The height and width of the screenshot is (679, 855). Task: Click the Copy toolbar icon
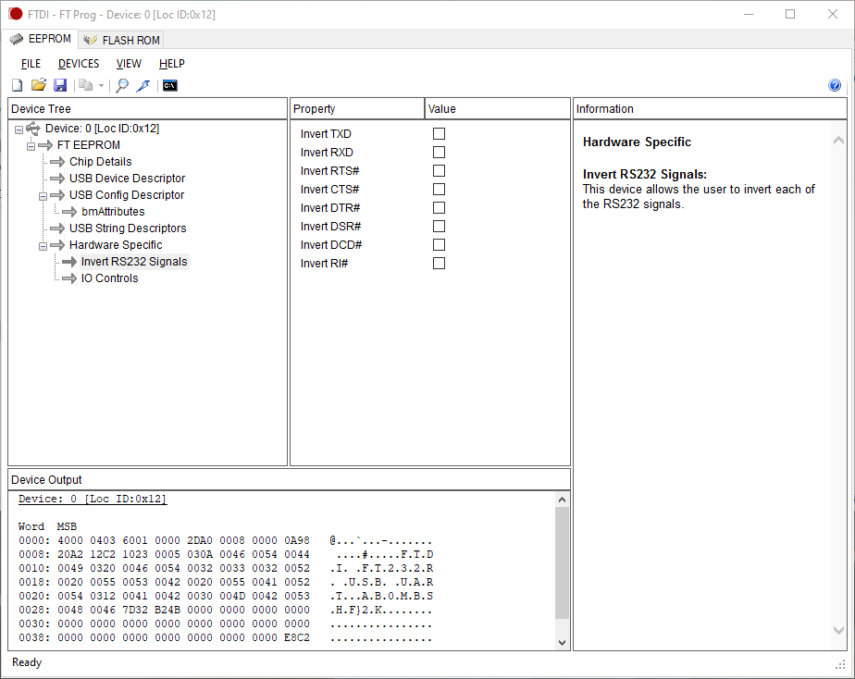[x=86, y=85]
